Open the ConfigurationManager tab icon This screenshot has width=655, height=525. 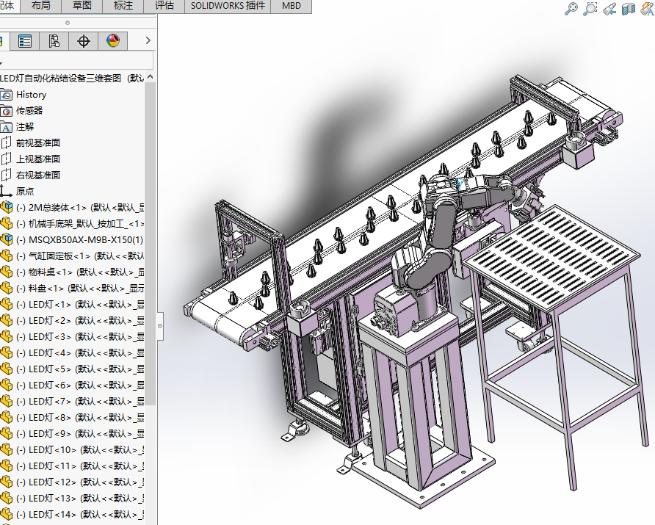coord(54,41)
